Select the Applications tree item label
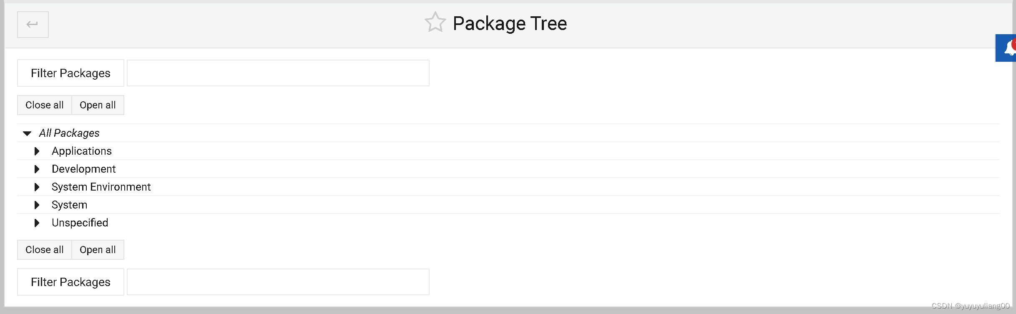Viewport: 1016px width, 314px height. point(82,151)
